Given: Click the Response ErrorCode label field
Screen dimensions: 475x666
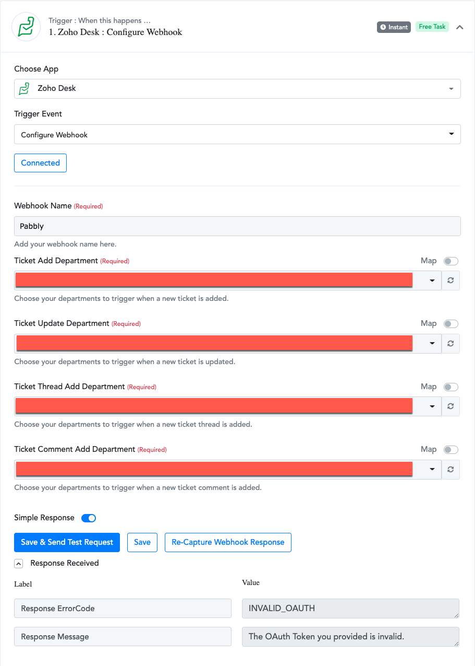Looking at the screenshot, I should [x=123, y=609].
